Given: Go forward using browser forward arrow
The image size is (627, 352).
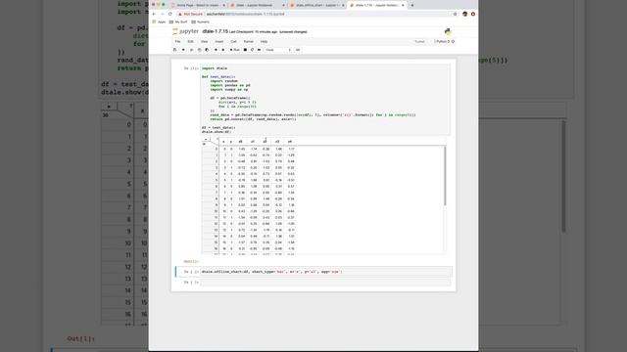Looking at the screenshot, I should (x=162, y=14).
